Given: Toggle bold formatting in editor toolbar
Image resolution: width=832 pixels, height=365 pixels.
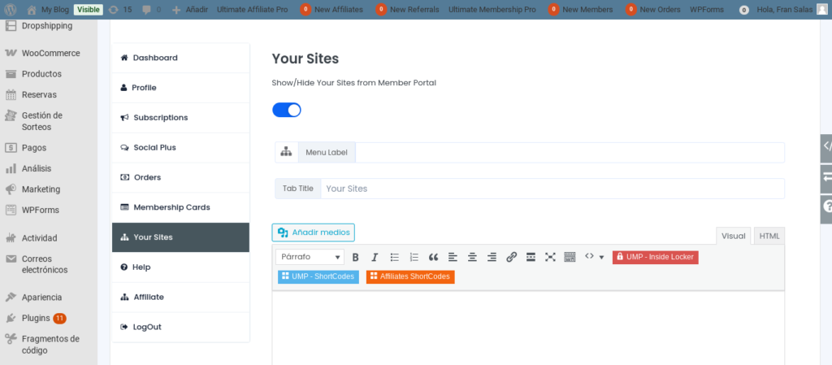Looking at the screenshot, I should 356,258.
